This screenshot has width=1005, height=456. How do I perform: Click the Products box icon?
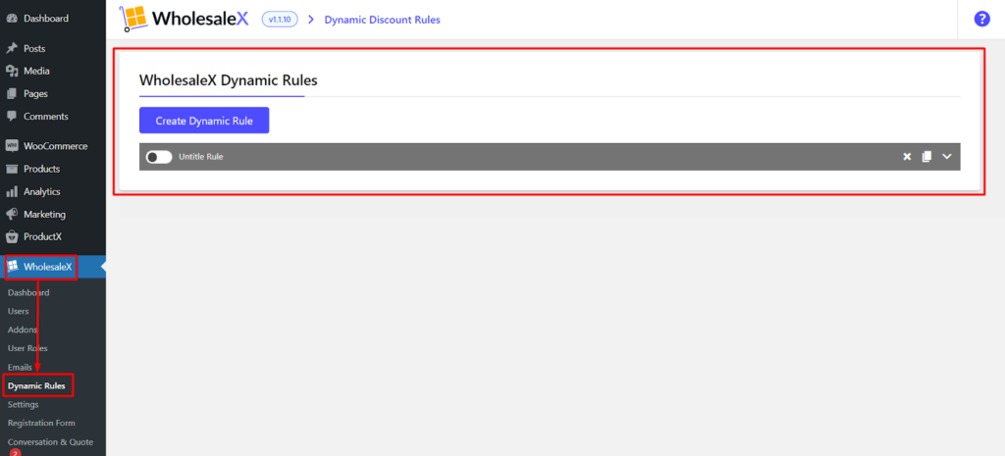pyautogui.click(x=12, y=169)
